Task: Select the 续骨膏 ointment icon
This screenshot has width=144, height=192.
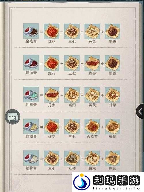Action: point(31,158)
